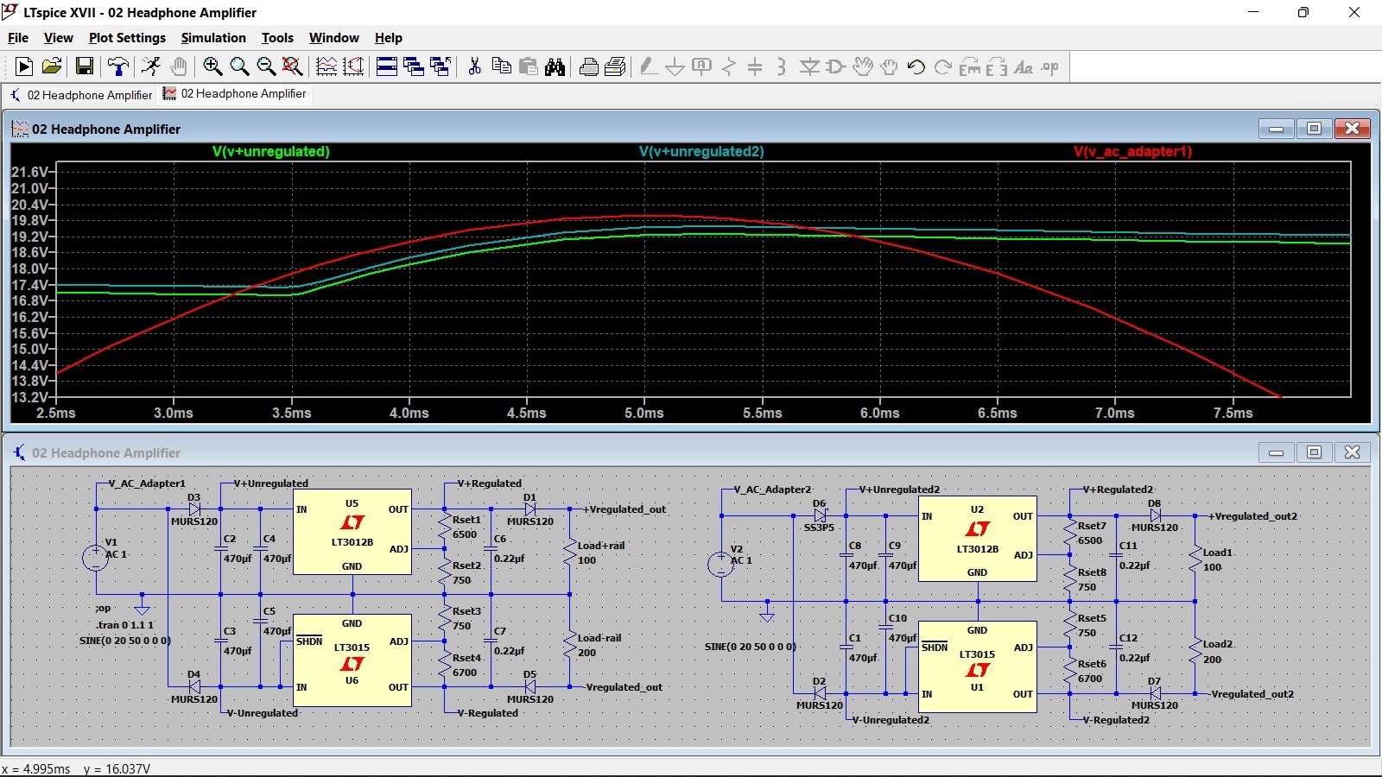Select the Capacitor placement tool
This screenshot has width=1382, height=777.
(755, 66)
